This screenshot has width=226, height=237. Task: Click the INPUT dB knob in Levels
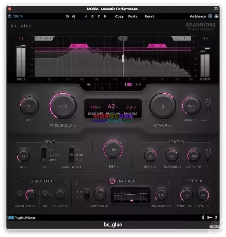pos(150,156)
